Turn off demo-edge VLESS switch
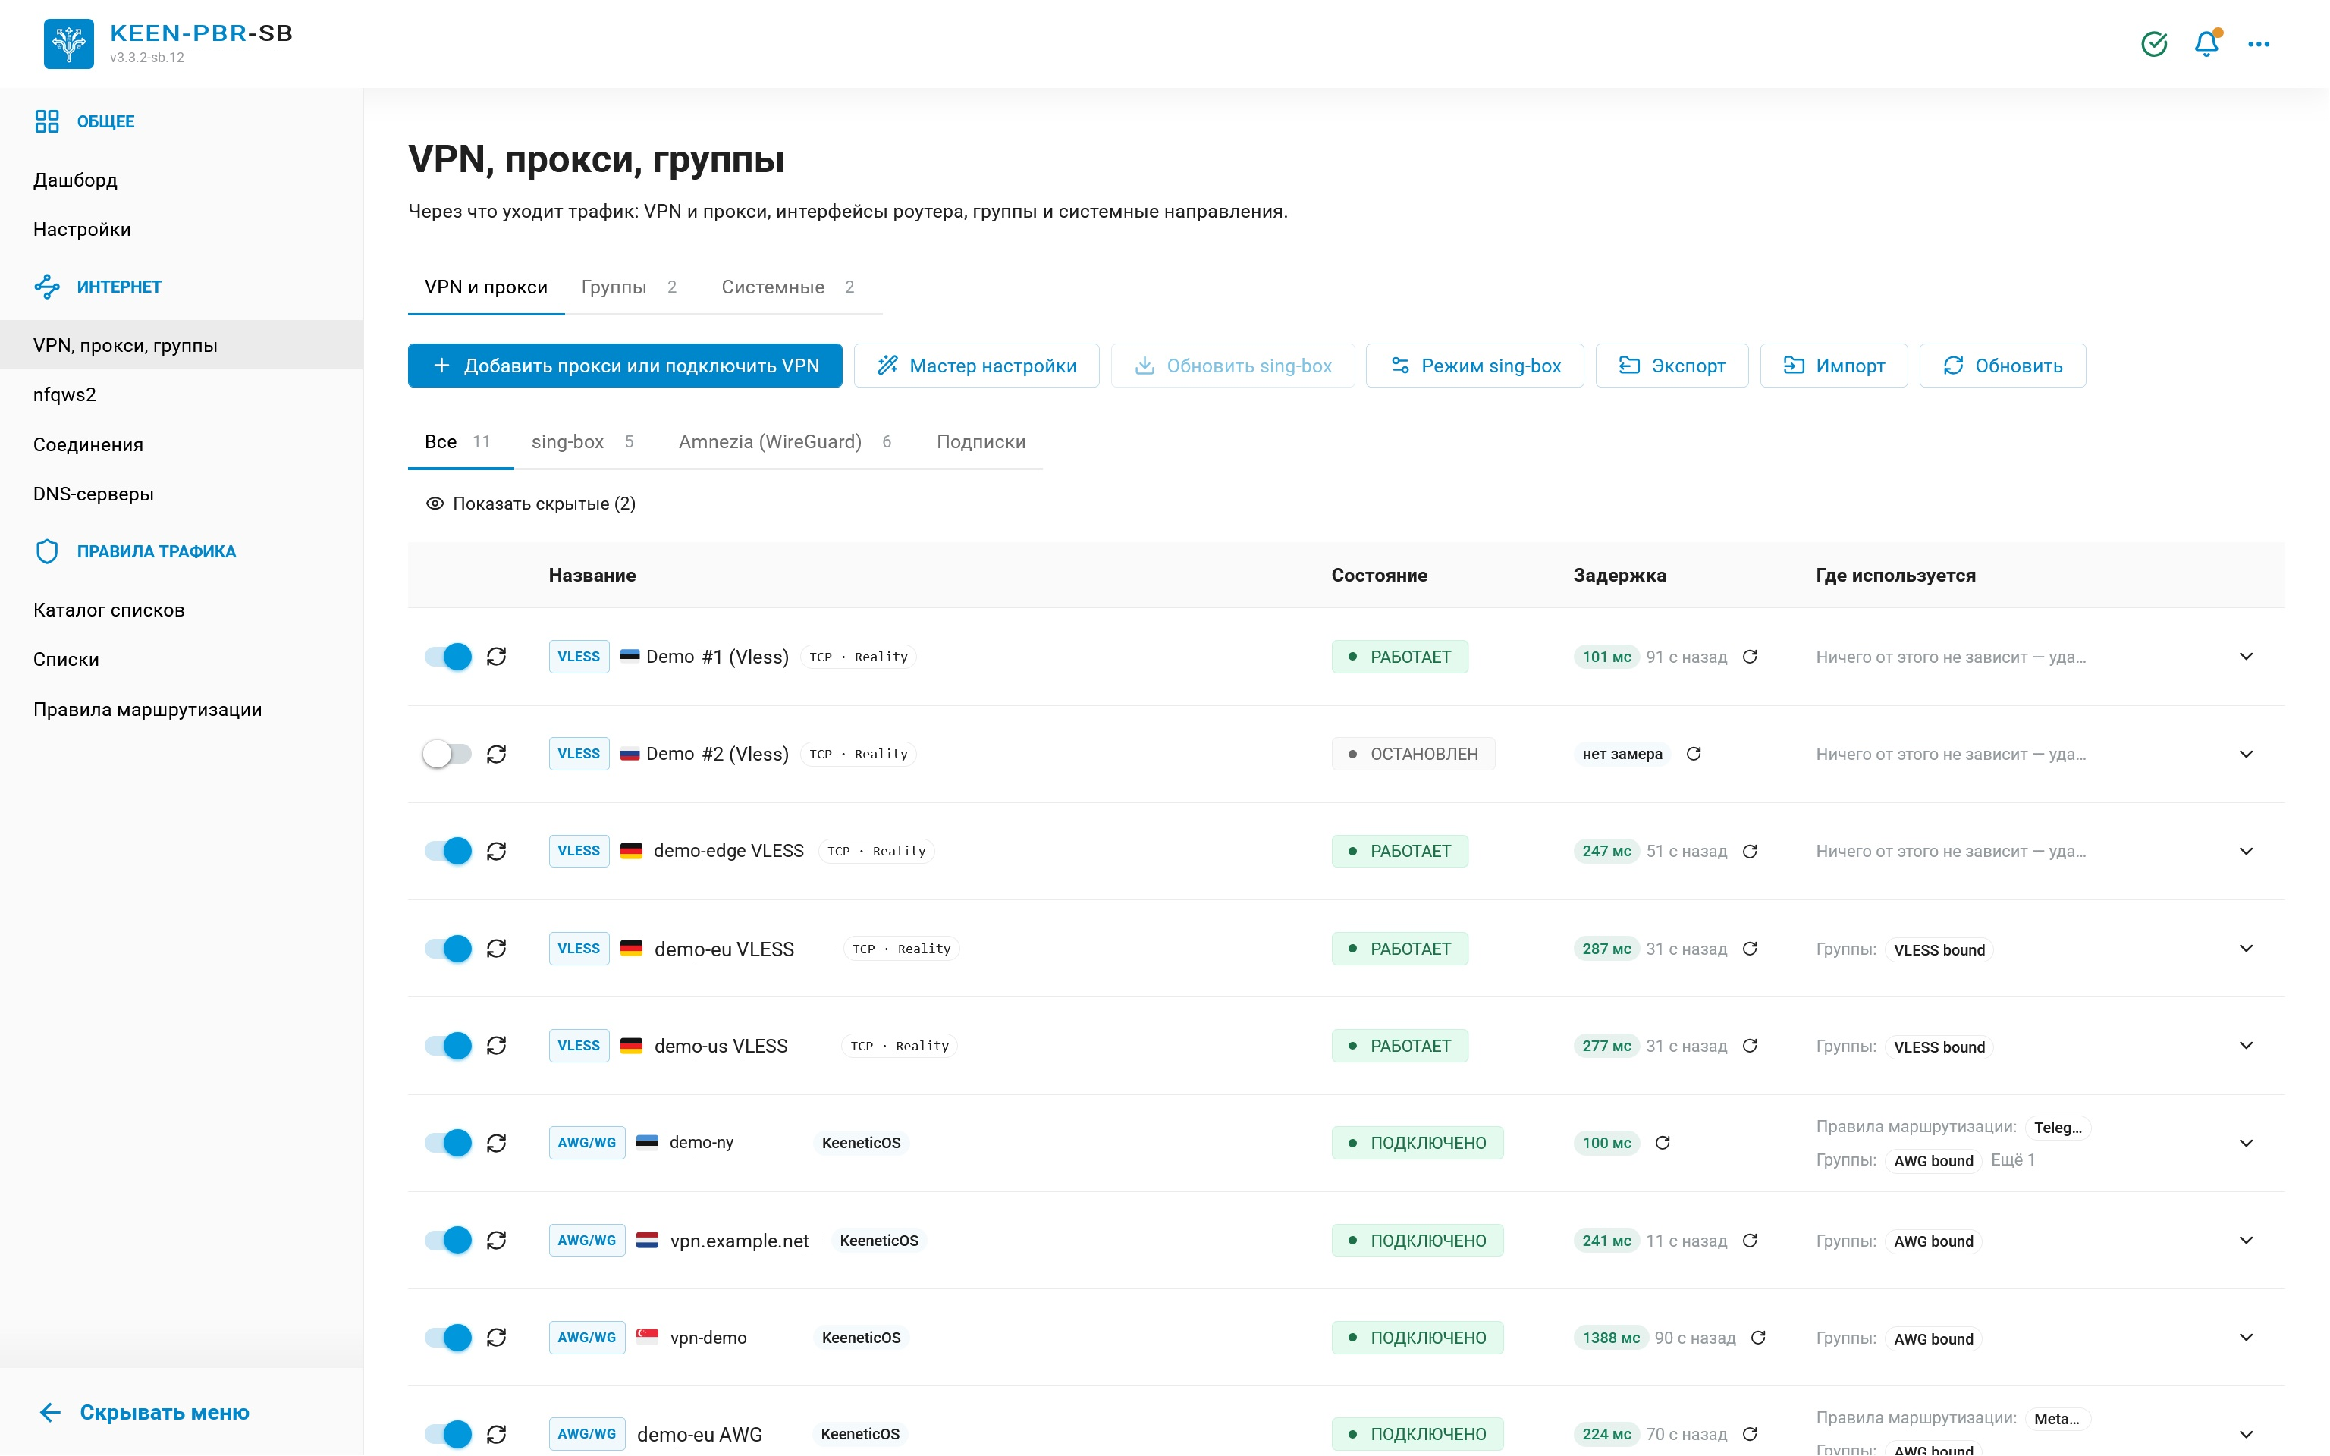 [447, 850]
